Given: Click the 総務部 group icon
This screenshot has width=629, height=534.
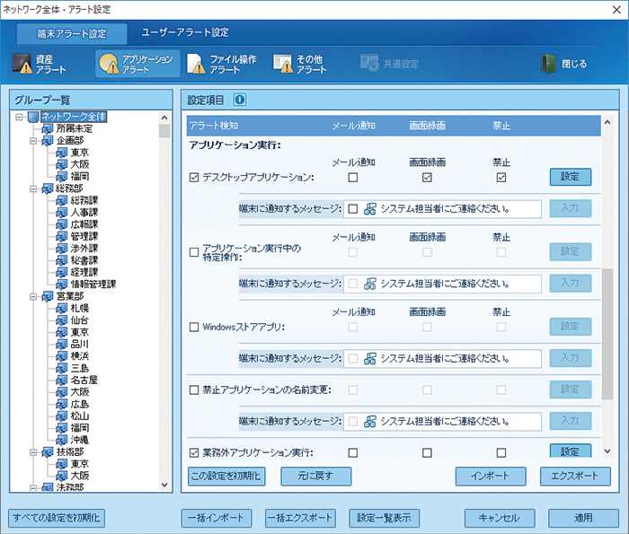Looking at the screenshot, I should pos(48,188).
